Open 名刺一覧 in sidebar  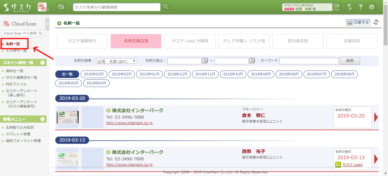pyautogui.click(x=13, y=44)
